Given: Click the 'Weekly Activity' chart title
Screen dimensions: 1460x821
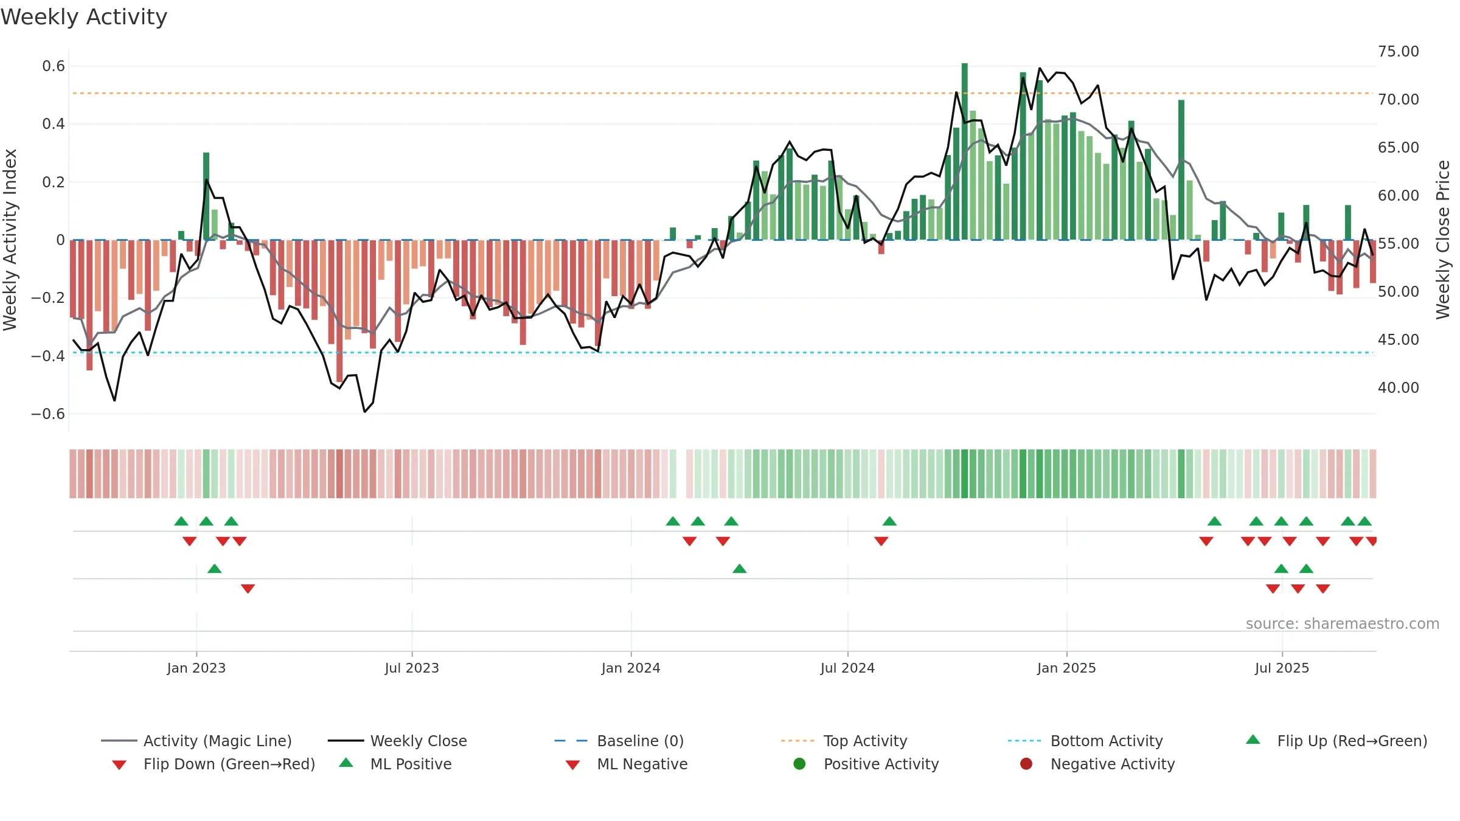Looking at the screenshot, I should (x=84, y=17).
